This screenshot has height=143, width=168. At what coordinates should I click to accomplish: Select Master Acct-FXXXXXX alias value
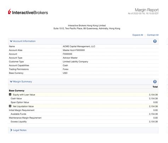[x=74, y=50]
